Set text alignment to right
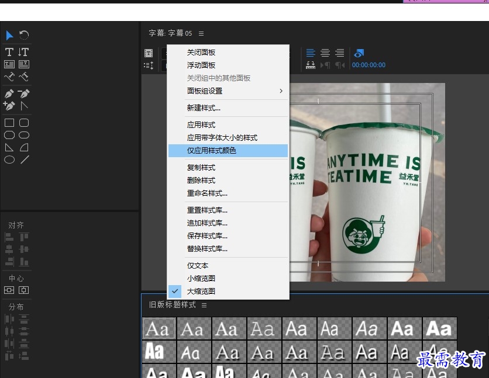Image resolution: width=489 pixels, height=378 pixels. pos(340,53)
